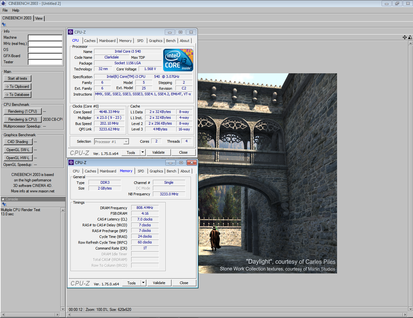The height and width of the screenshot is (318, 413).
Task: Click the 00:00:12 render time in status bar
Action: click(x=76, y=310)
